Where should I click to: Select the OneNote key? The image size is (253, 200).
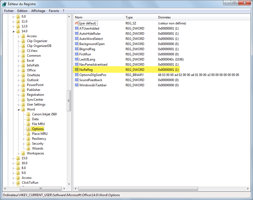pos(33,75)
